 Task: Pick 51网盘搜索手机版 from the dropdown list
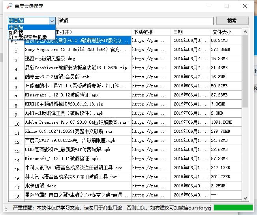[x=32, y=37]
